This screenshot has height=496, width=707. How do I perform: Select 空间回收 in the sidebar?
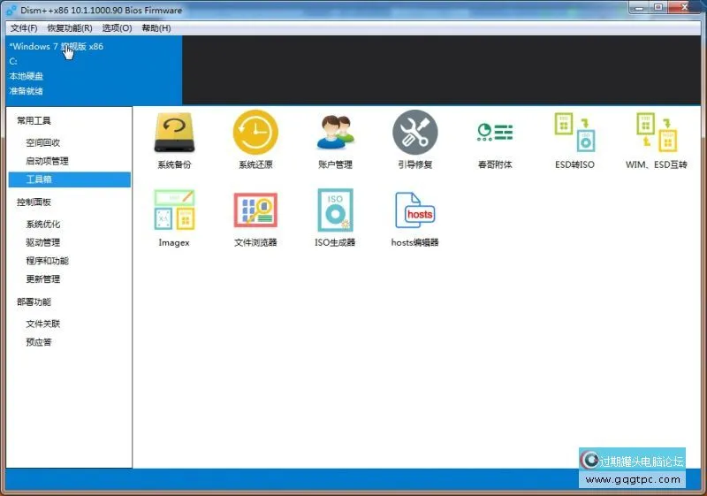tap(43, 142)
